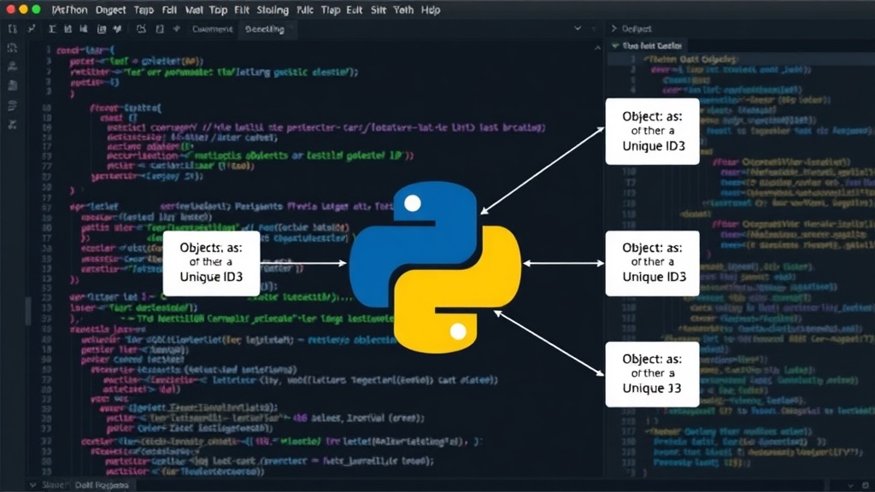Open the person icon in the left sidebar
This screenshot has height=492, width=875.
tap(12, 67)
